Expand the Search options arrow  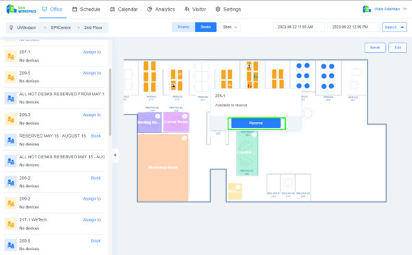(x=402, y=27)
